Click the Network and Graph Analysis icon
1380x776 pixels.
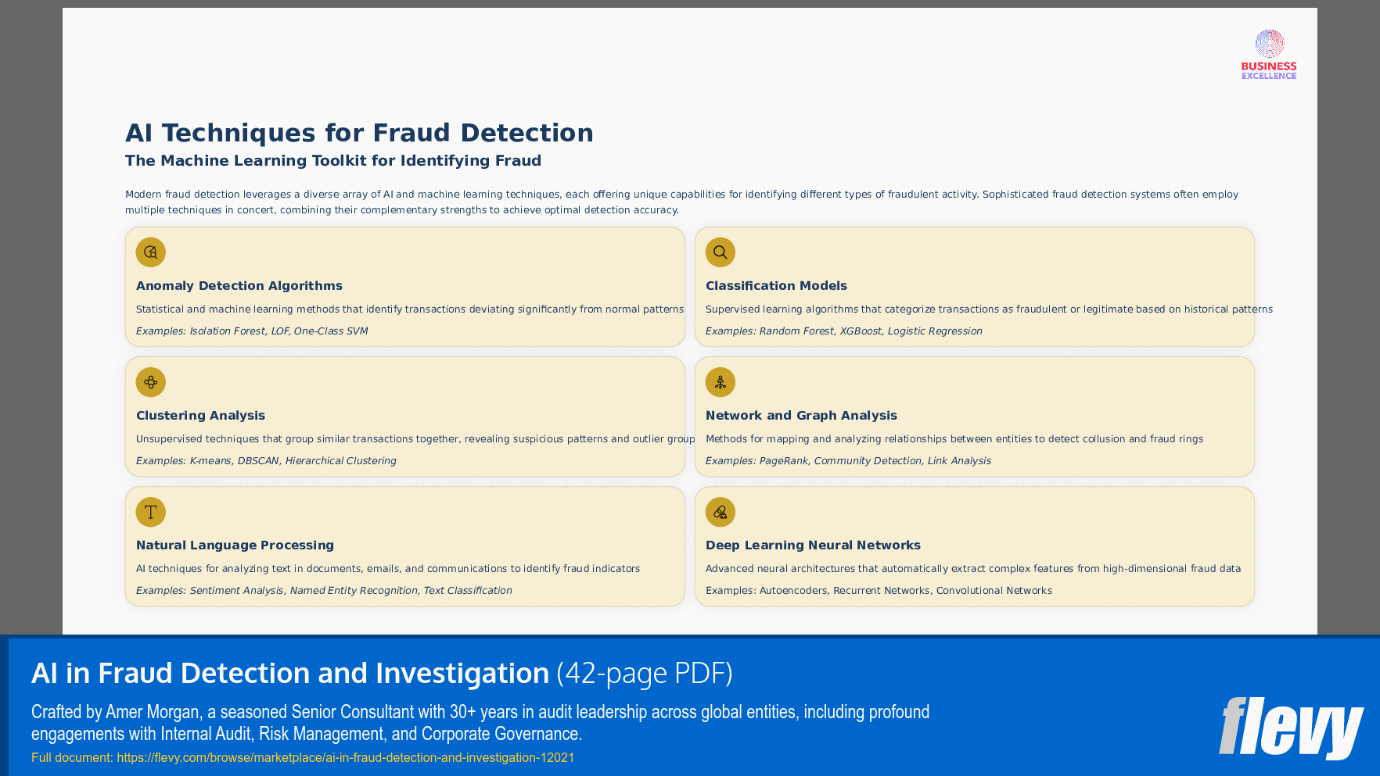click(720, 382)
